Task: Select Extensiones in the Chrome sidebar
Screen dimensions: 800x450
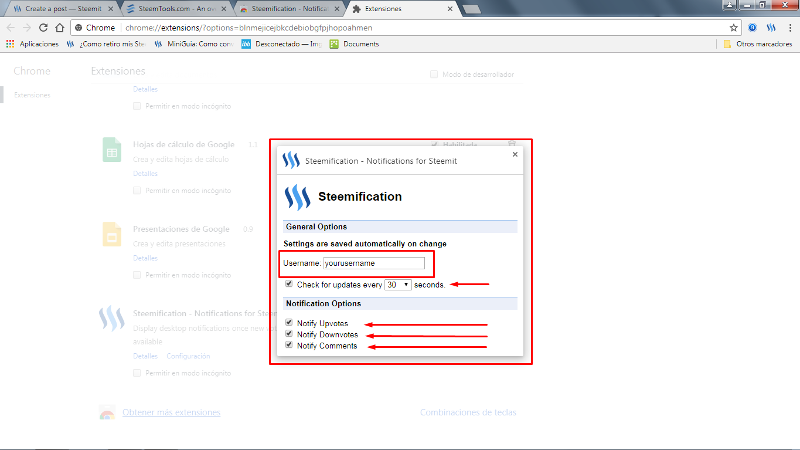Action: coord(32,95)
